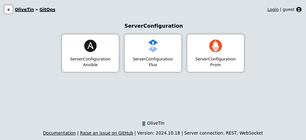The height and width of the screenshot is (140, 306).
Task: Launch the ServerConfiguration Prom action label
Action: [216, 62]
